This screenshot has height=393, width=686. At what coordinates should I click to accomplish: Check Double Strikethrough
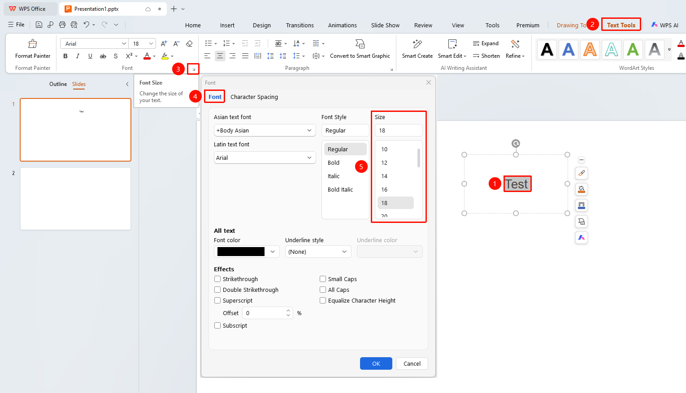pyautogui.click(x=217, y=290)
